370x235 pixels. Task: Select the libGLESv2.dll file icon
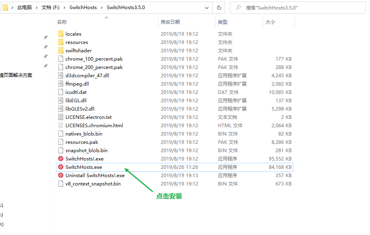pyautogui.click(x=61, y=109)
